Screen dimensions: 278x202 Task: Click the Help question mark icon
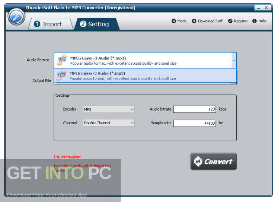pos(255,21)
